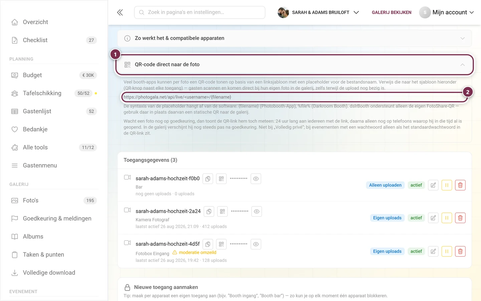Reveal password for sarah-adams-hochzeit-4d5f
This screenshot has height=301, width=481.
click(x=256, y=244)
